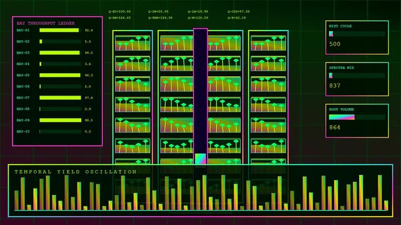Click the TEMPORAL YIELD OSCILLATION heading
The height and width of the screenshot is (225, 401).
tap(76, 172)
